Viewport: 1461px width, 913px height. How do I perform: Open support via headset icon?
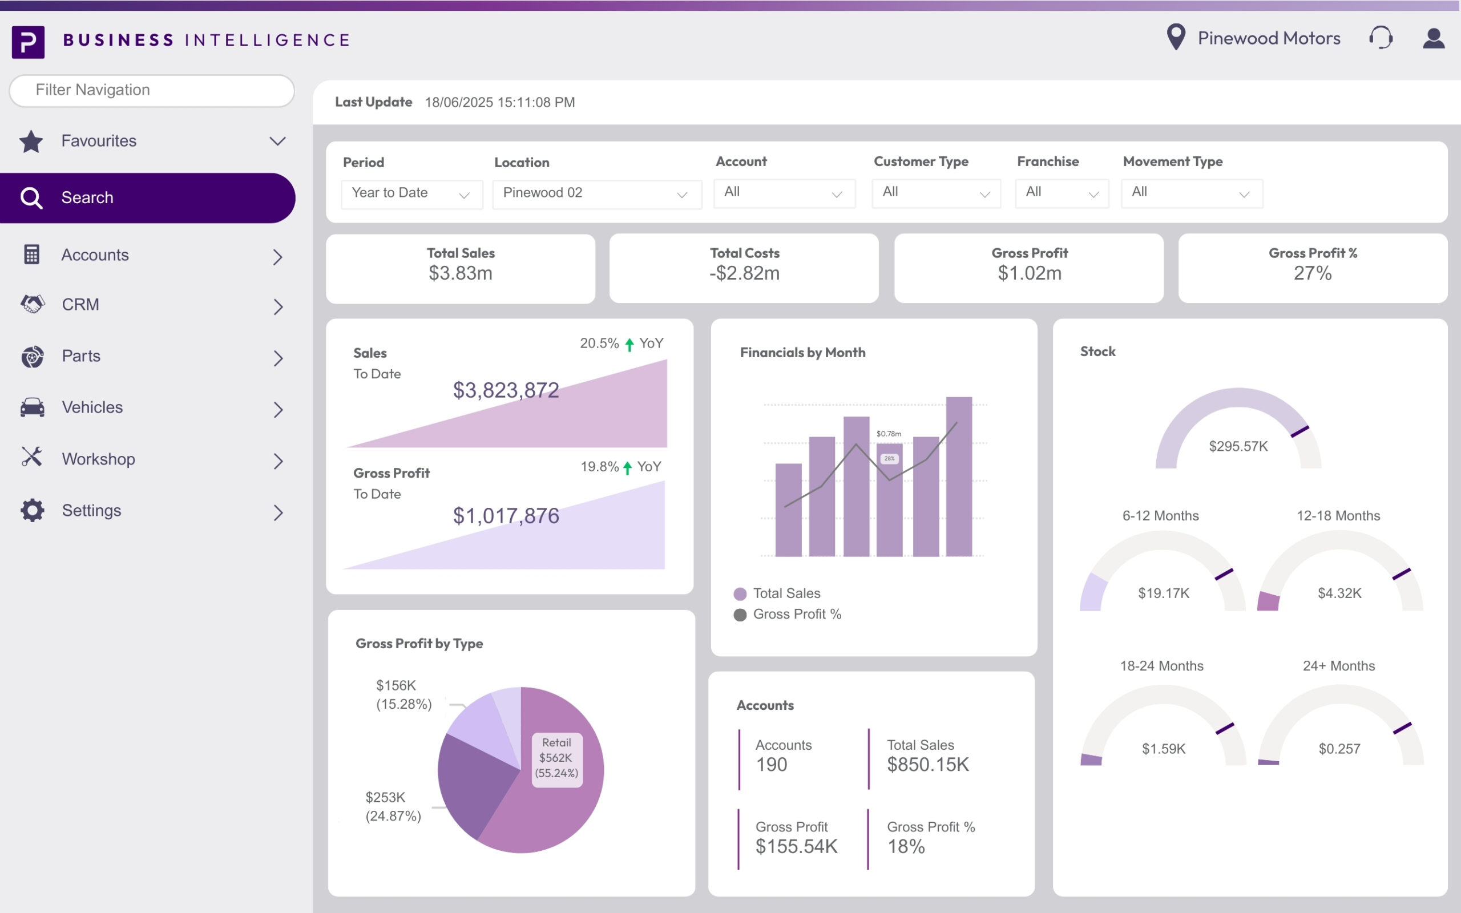pos(1380,38)
